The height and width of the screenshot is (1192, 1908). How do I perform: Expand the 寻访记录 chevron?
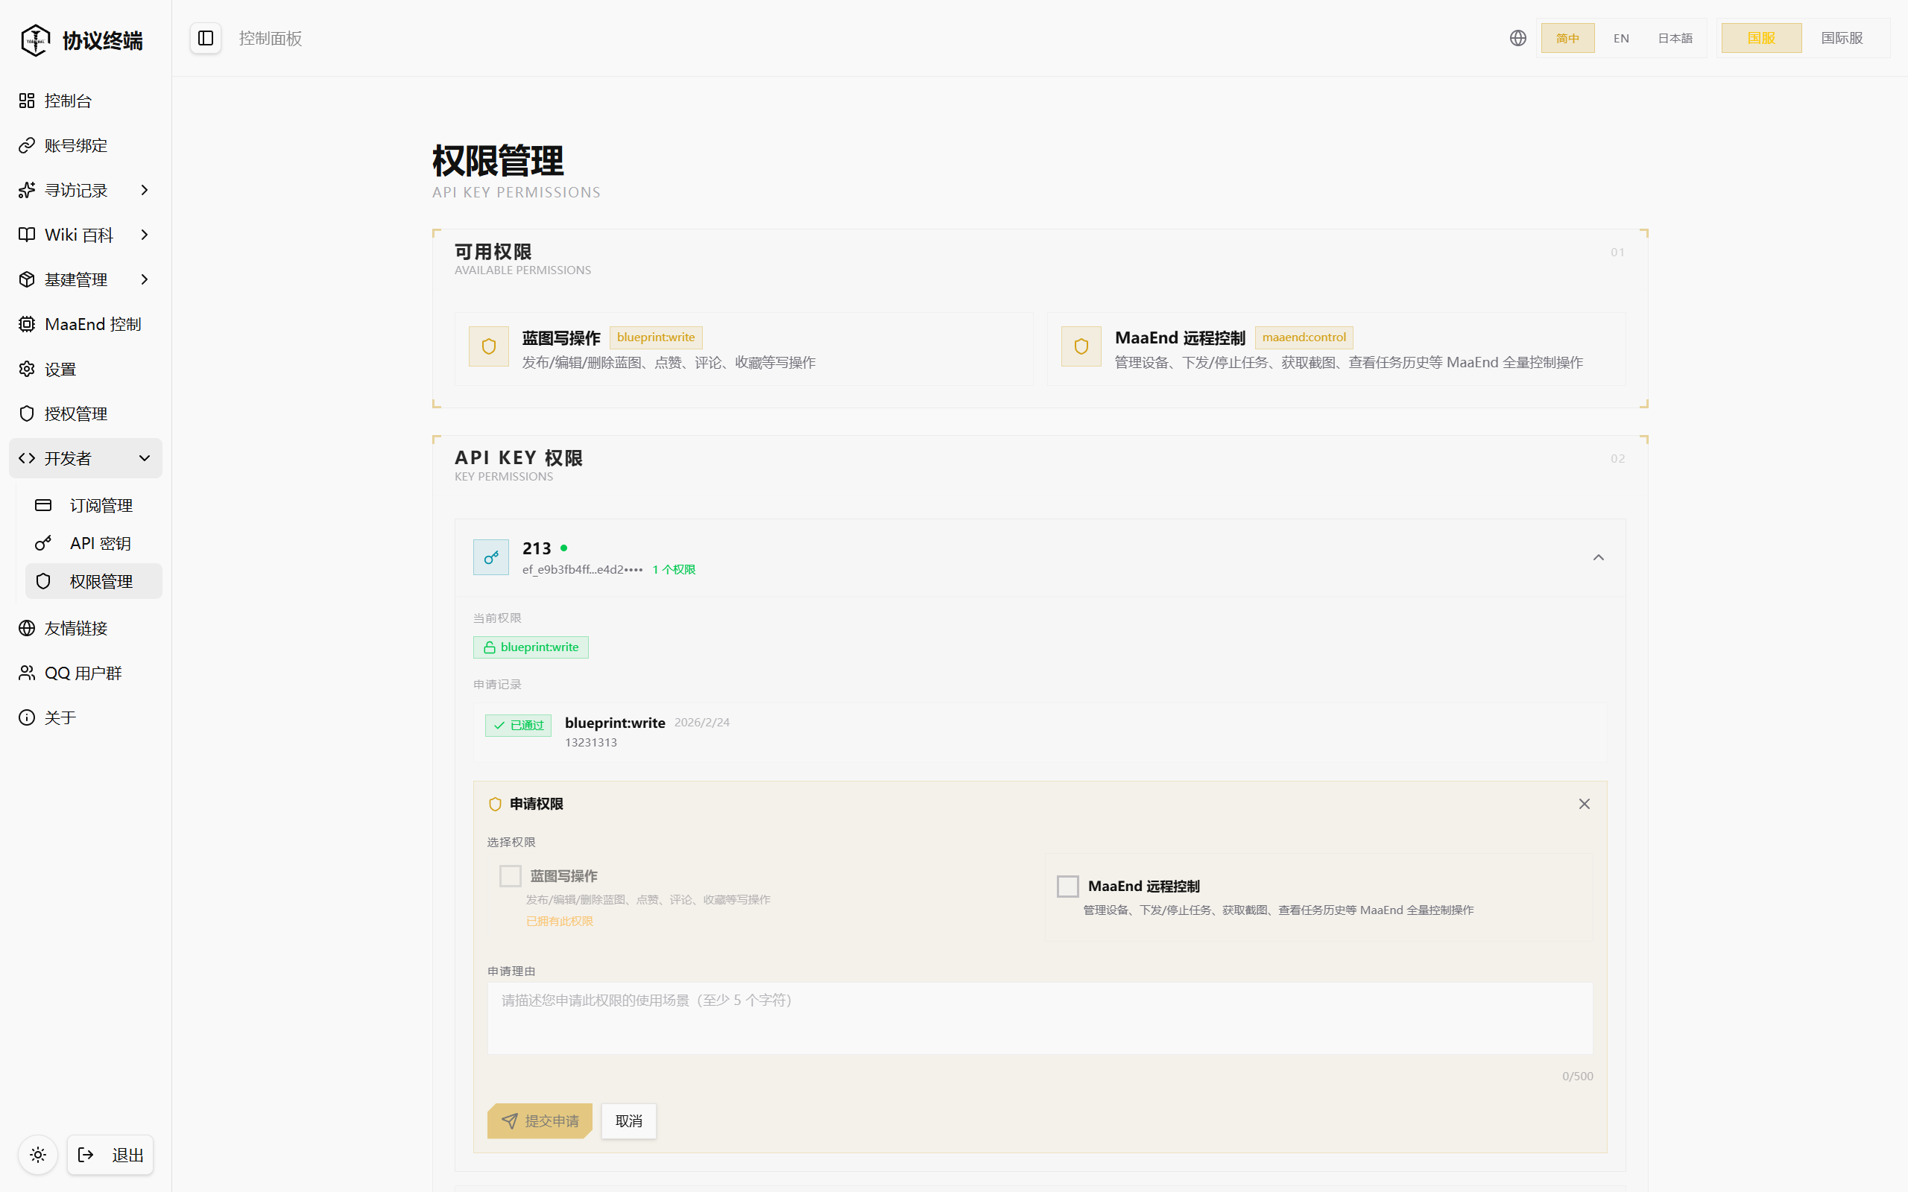pos(145,190)
